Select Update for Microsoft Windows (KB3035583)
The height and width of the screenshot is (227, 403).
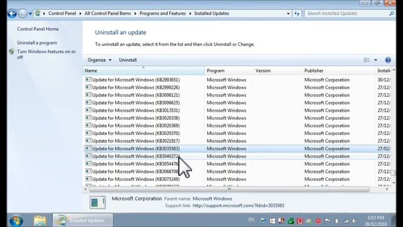pyautogui.click(x=237, y=149)
